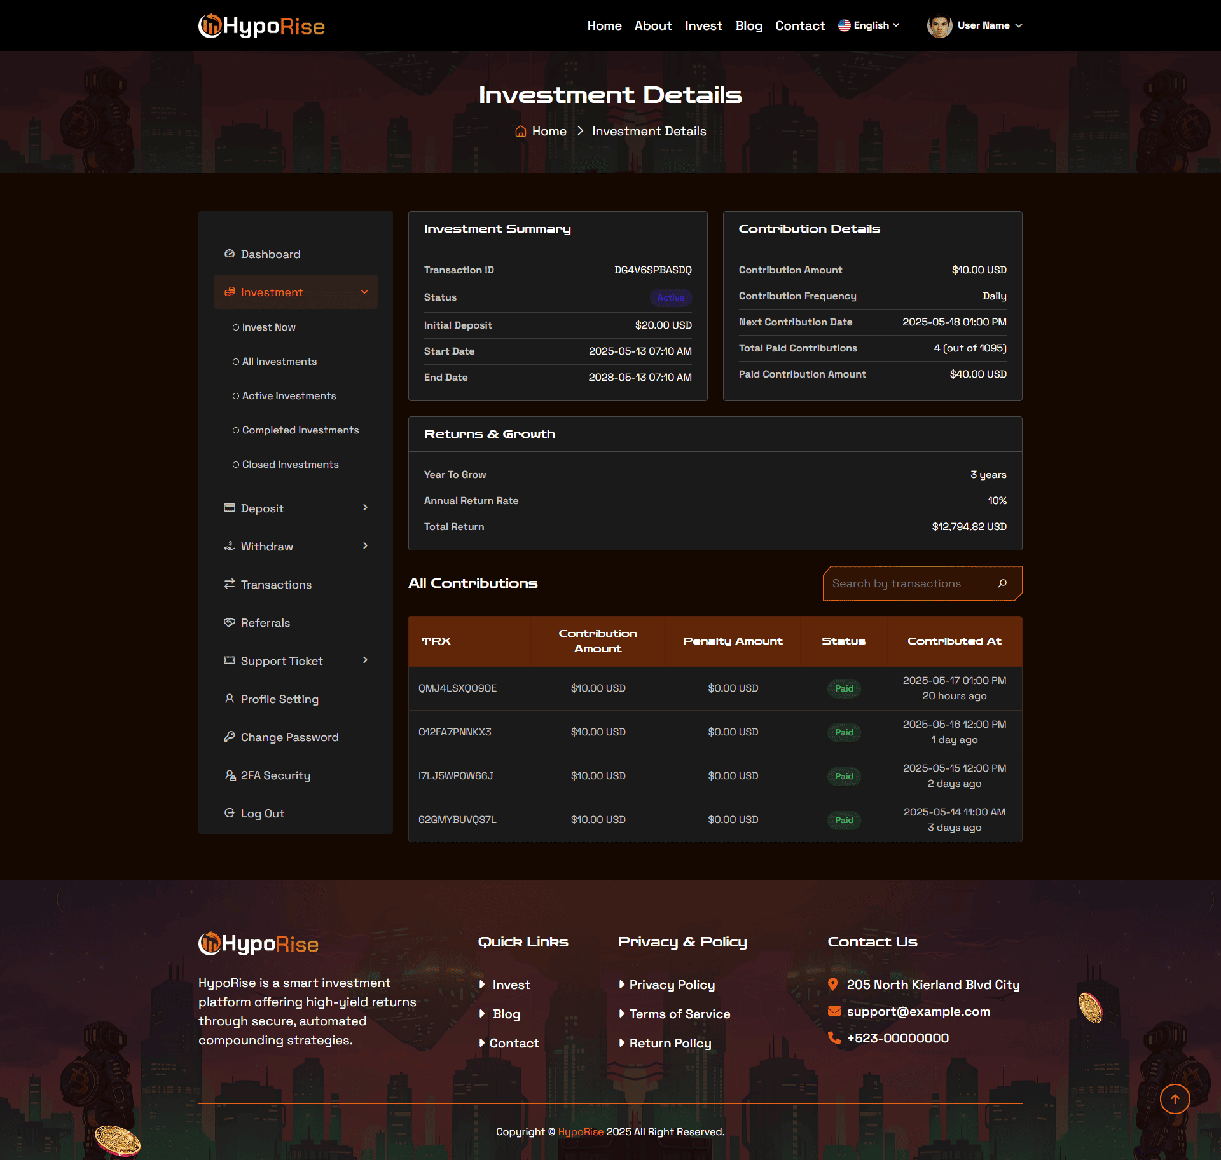Click the HypoRise logo in header
Viewport: 1221px width, 1160px height.
point(261,25)
